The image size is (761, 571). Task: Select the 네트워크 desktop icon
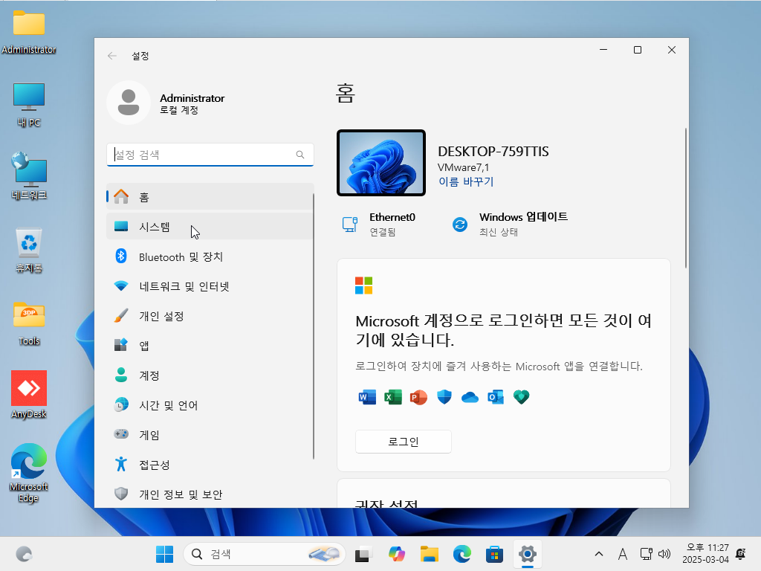tap(29, 177)
